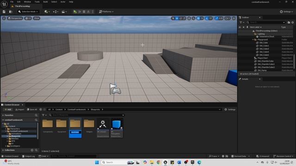Viewport: 296px width, 166px height.
Task: Click the Content Browser asset search field
Action: click(86, 115)
